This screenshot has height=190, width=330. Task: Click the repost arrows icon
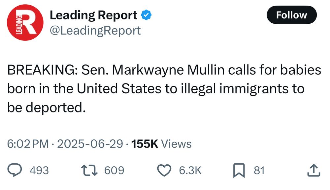[x=89, y=170]
